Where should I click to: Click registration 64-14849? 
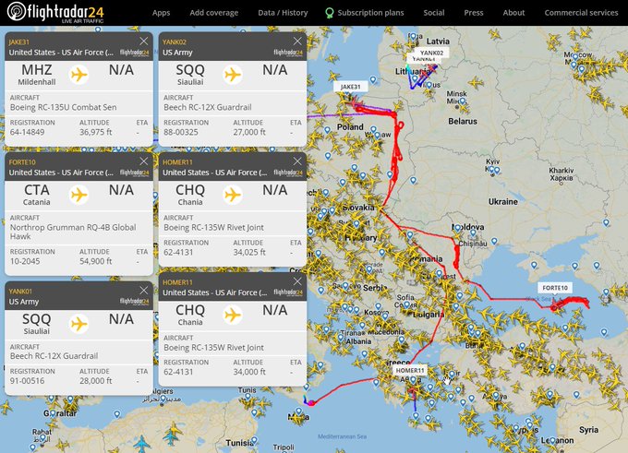pyautogui.click(x=27, y=132)
